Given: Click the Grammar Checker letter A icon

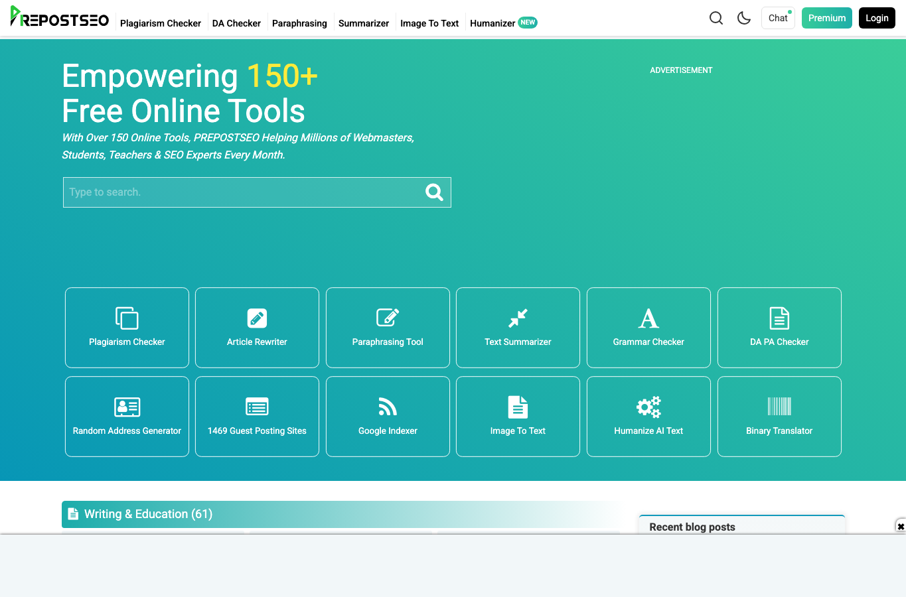Looking at the screenshot, I should [x=648, y=318].
